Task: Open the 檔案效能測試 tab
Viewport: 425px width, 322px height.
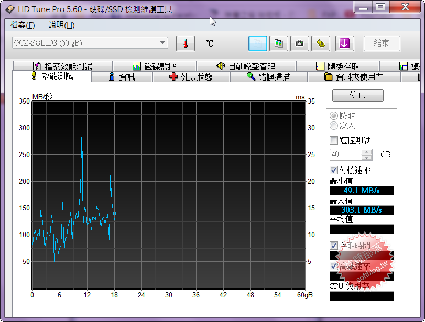Action: point(63,66)
